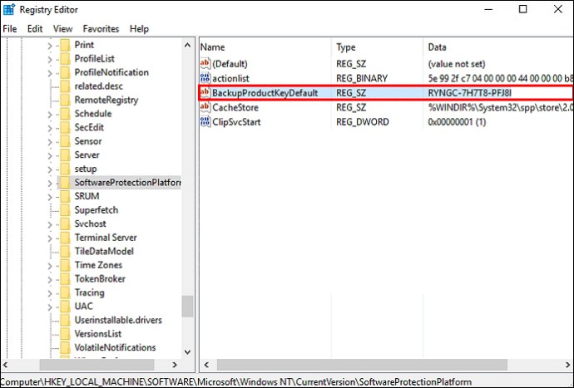
Task: Click the binary icon of actionlist value
Action: (x=205, y=78)
